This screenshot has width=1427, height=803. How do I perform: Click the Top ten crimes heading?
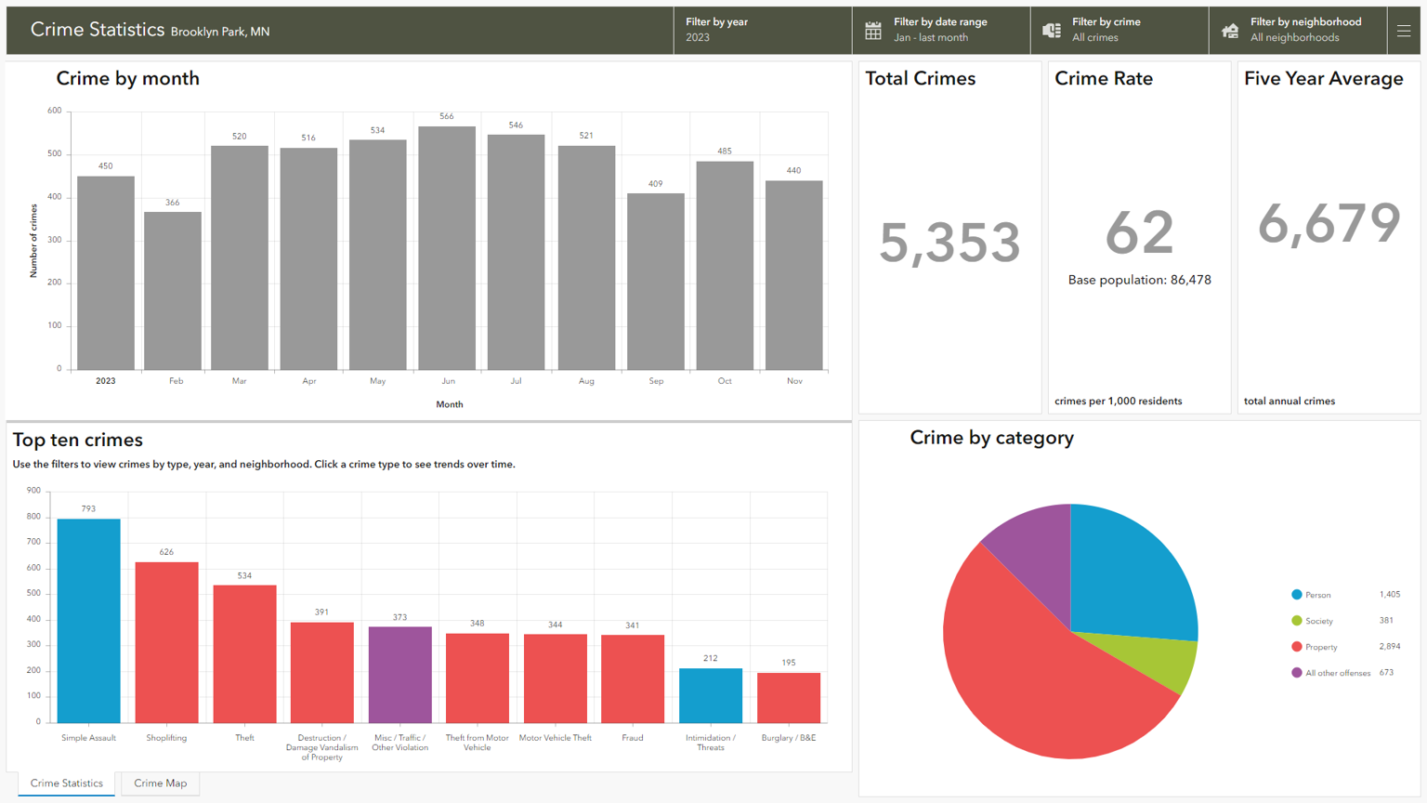click(x=77, y=440)
